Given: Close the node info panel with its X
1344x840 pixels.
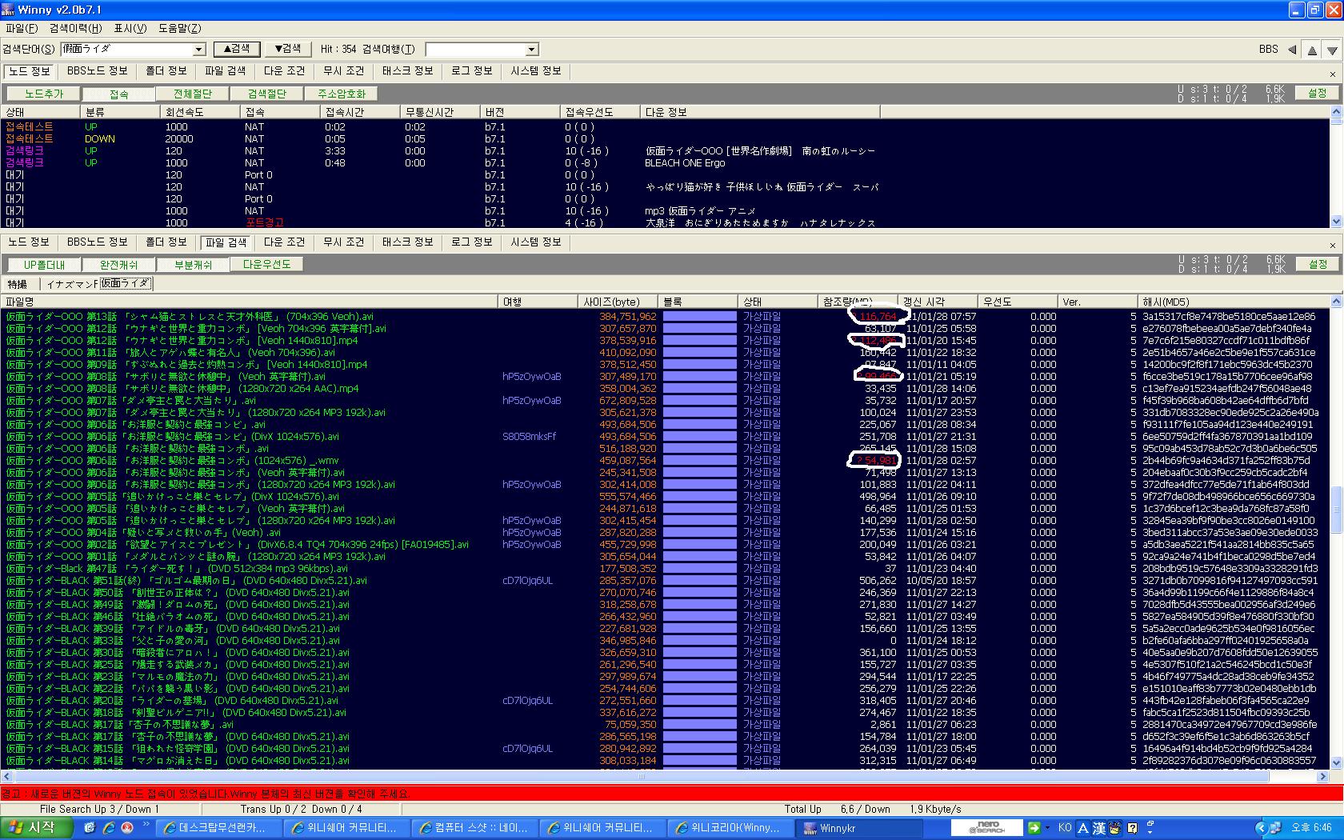Looking at the screenshot, I should pos(1333,74).
